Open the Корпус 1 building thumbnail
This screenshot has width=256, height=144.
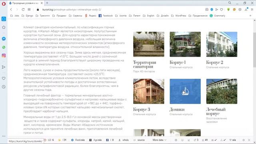pos(185,44)
